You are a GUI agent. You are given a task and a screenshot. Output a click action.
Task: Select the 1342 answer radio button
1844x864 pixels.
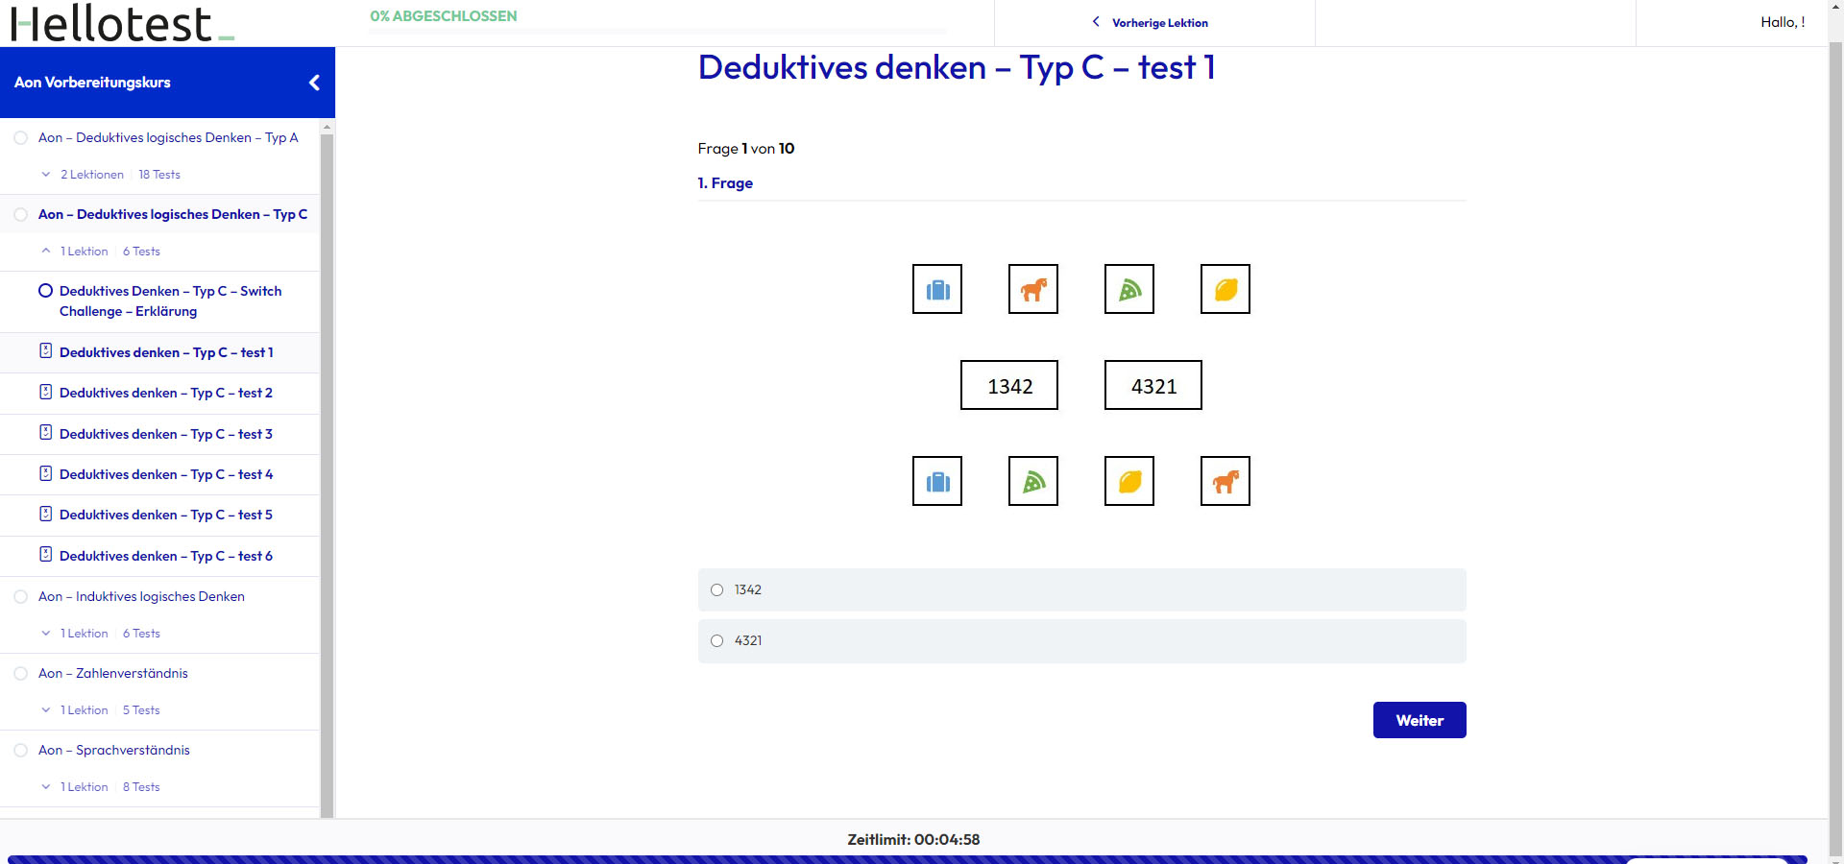(716, 590)
